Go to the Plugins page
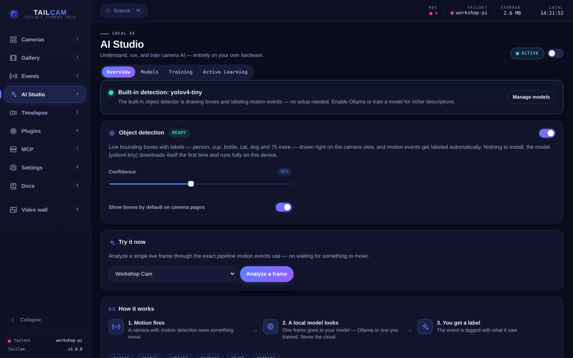573x358 pixels. [x=45, y=131]
